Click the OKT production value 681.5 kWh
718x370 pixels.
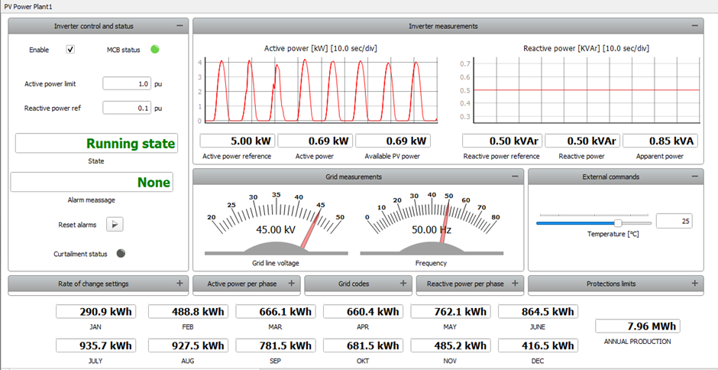click(363, 346)
